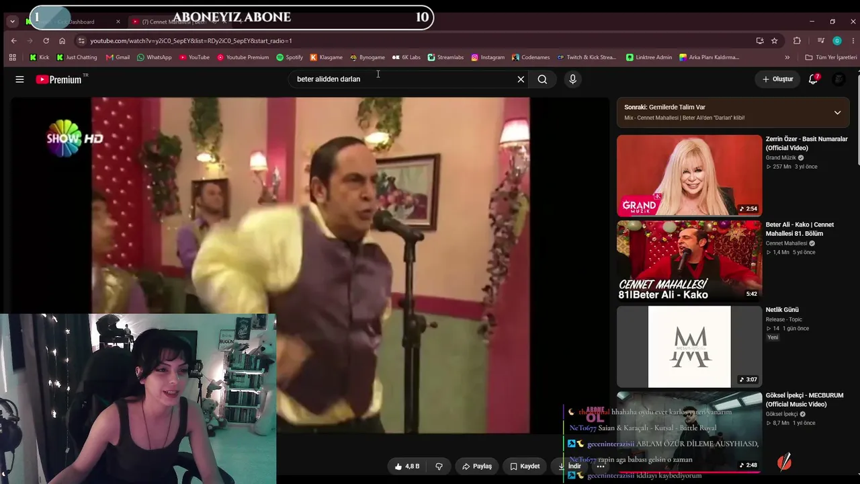Click the Kaydet save button

pos(525,466)
